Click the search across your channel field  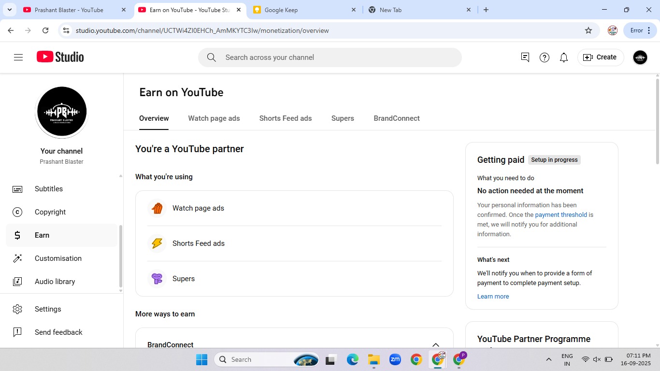(330, 57)
